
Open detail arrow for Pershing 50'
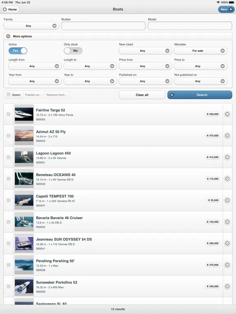click(x=227, y=265)
